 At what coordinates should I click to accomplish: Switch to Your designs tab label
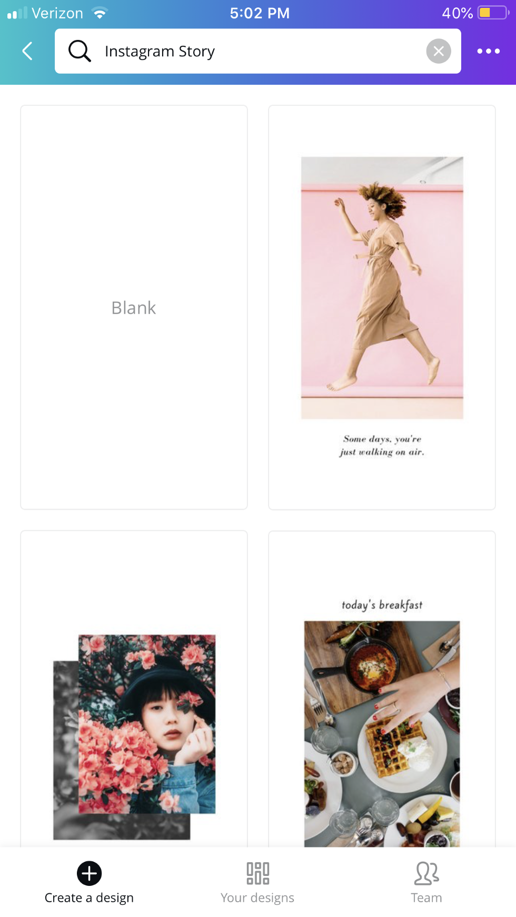[x=257, y=898]
